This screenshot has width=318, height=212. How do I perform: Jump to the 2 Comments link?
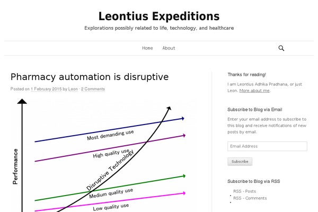[93, 89]
